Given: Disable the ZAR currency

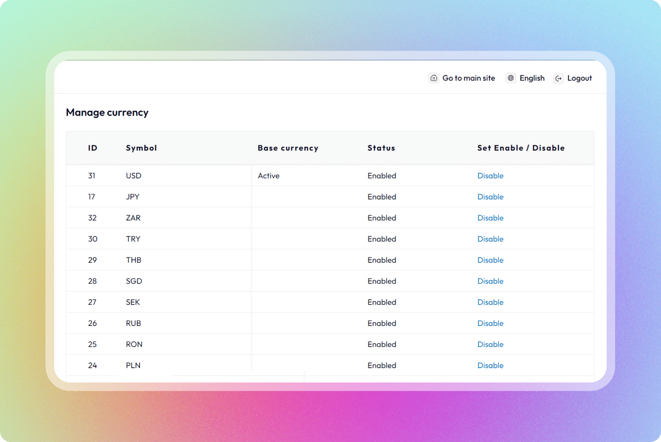Looking at the screenshot, I should click(490, 218).
